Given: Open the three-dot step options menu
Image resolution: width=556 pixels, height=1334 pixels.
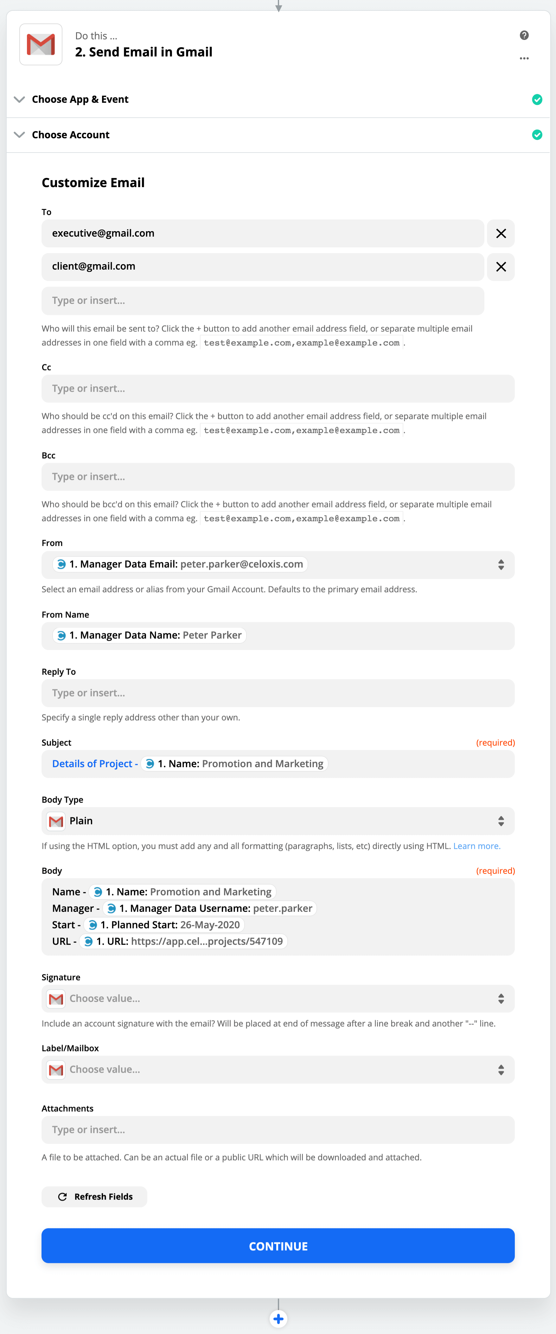Looking at the screenshot, I should [524, 59].
